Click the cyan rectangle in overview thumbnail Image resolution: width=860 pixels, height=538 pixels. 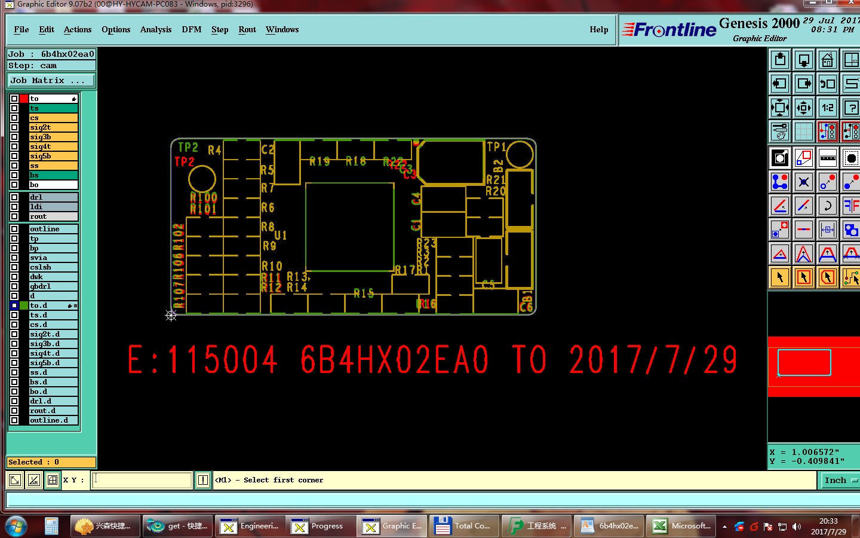(x=804, y=362)
